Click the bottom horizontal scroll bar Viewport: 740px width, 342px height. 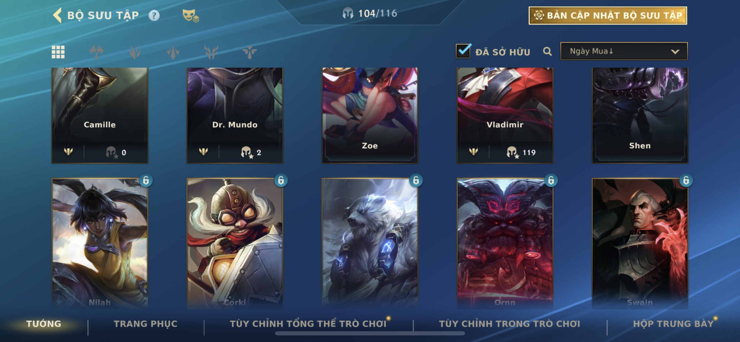tap(370, 333)
